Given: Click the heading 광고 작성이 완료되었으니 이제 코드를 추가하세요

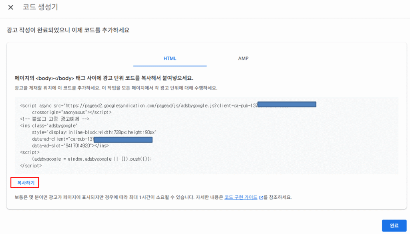Looking at the screenshot, I should coord(68,30).
